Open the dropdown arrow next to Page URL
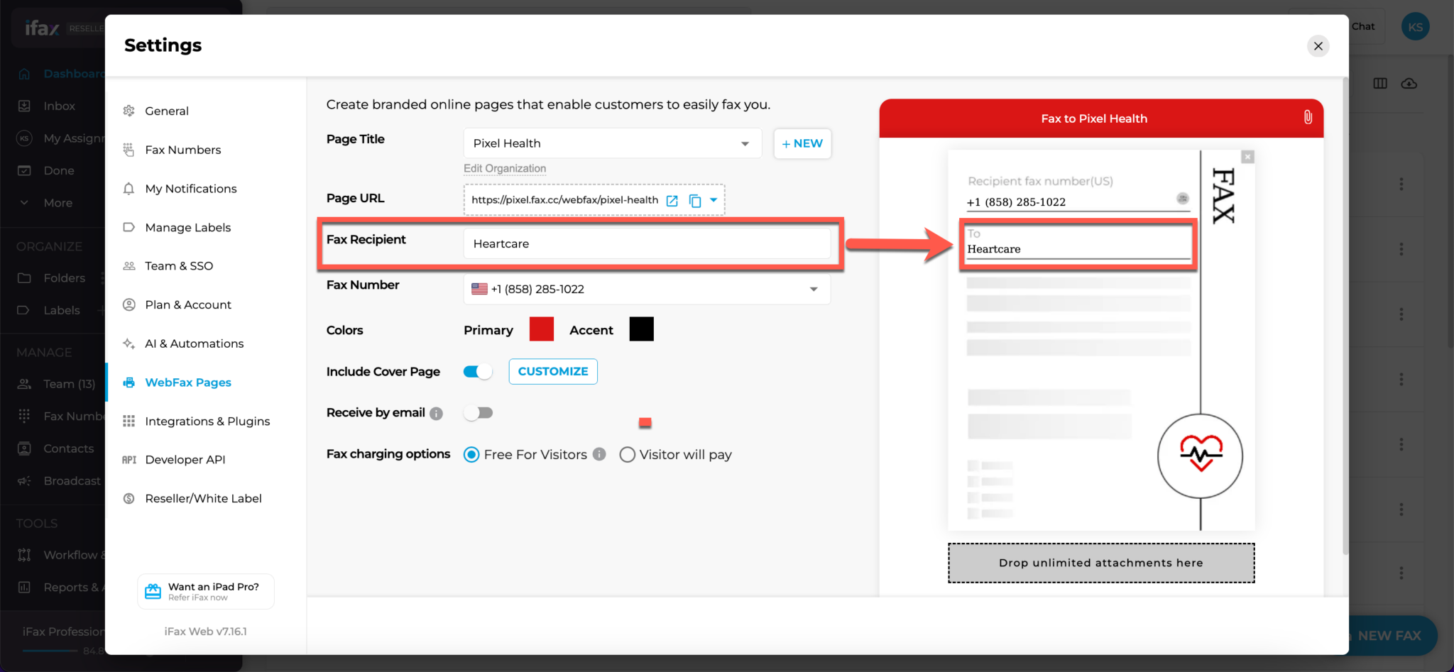 tap(713, 200)
